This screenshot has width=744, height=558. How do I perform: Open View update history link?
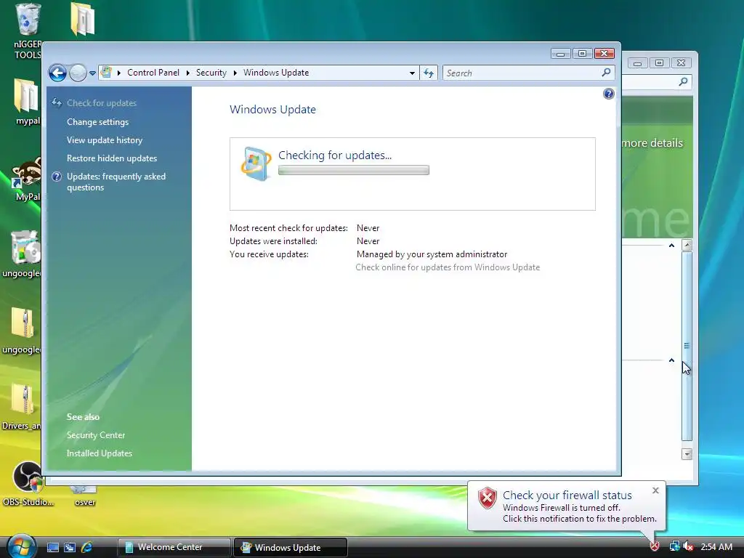pos(105,140)
